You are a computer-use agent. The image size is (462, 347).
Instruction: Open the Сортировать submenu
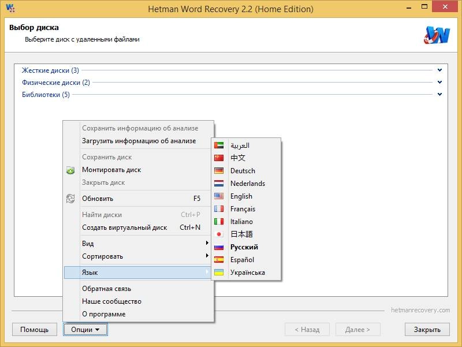(x=137, y=256)
